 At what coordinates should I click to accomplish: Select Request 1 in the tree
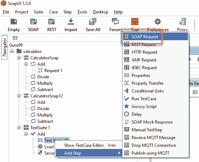[x=53, y=70]
